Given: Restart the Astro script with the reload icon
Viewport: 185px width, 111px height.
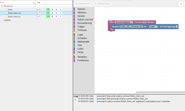Looking at the screenshot, I should (60, 9).
